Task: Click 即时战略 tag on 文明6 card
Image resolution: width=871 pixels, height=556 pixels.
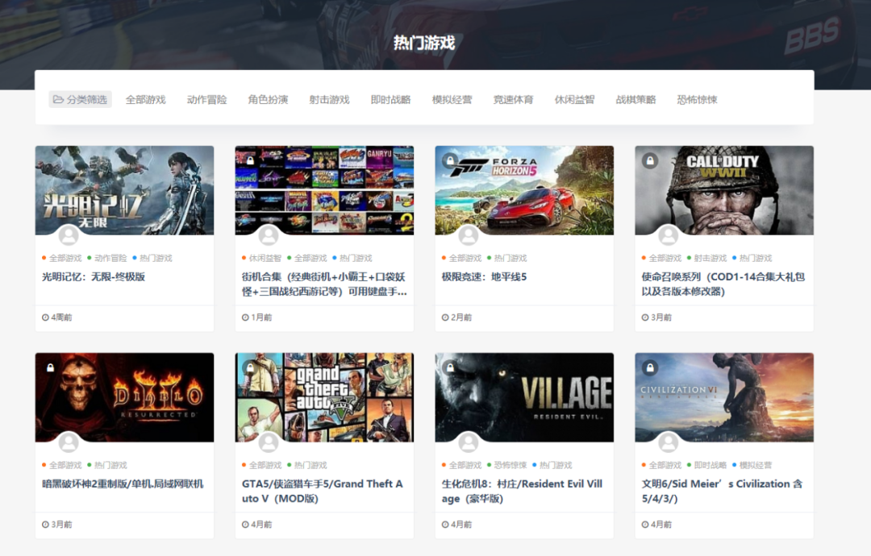Action: click(x=711, y=465)
